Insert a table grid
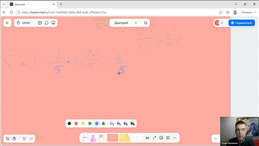The image size is (259, 146). (137, 138)
